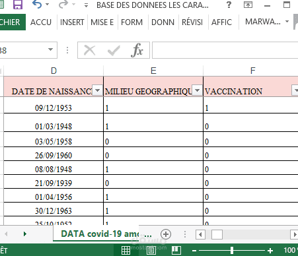The width and height of the screenshot is (298, 256).
Task: Select the VACCINATION header cell
Action: coord(250,86)
